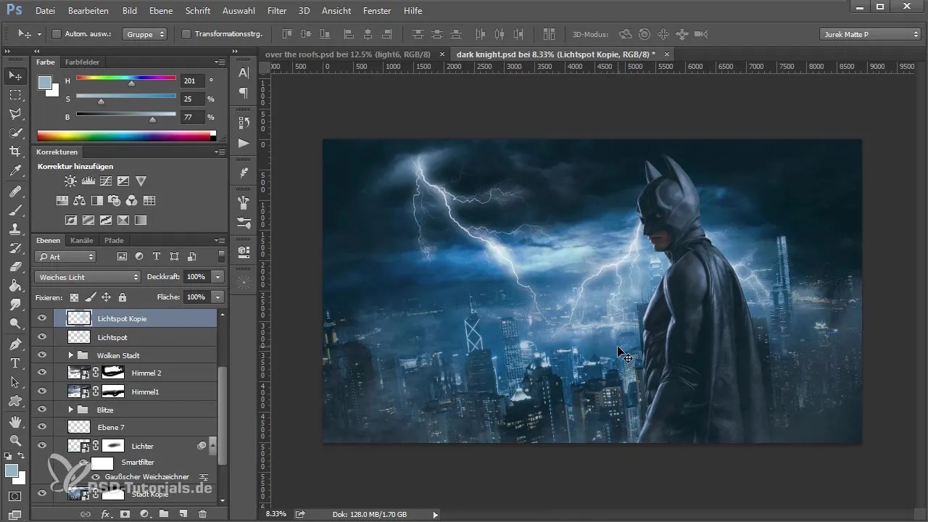Click the hue H value field

(193, 81)
